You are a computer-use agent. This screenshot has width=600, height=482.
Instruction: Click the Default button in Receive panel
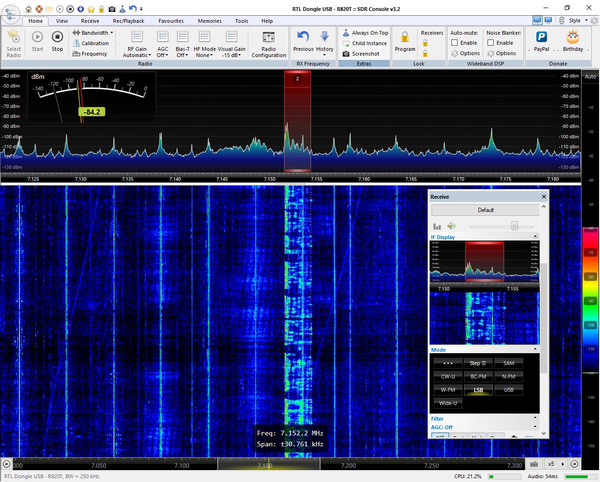485,210
